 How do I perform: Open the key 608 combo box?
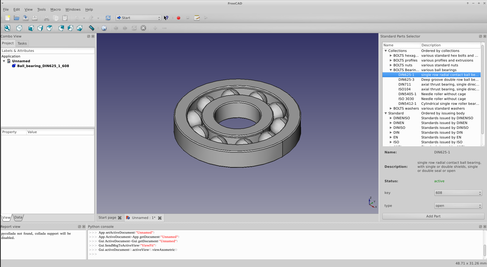[x=458, y=193]
